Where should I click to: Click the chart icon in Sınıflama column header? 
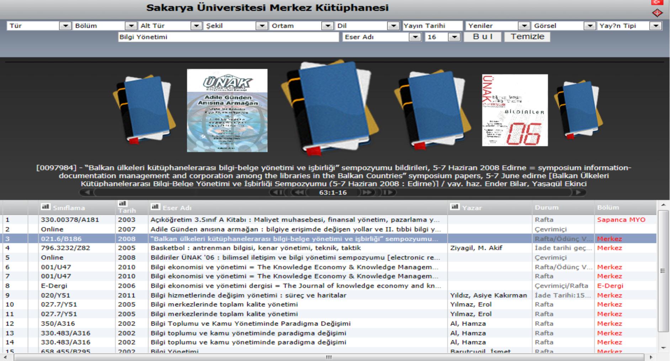point(46,207)
